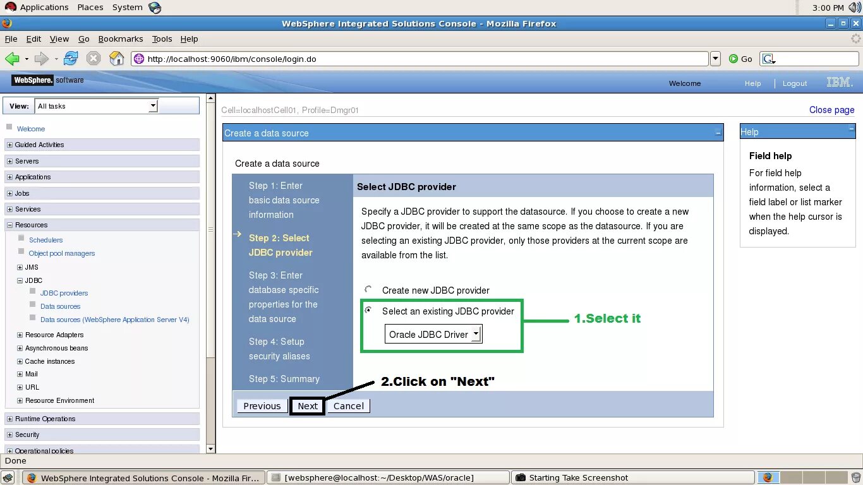Collapse the JDBC tree node
863x485 pixels.
click(x=20, y=280)
